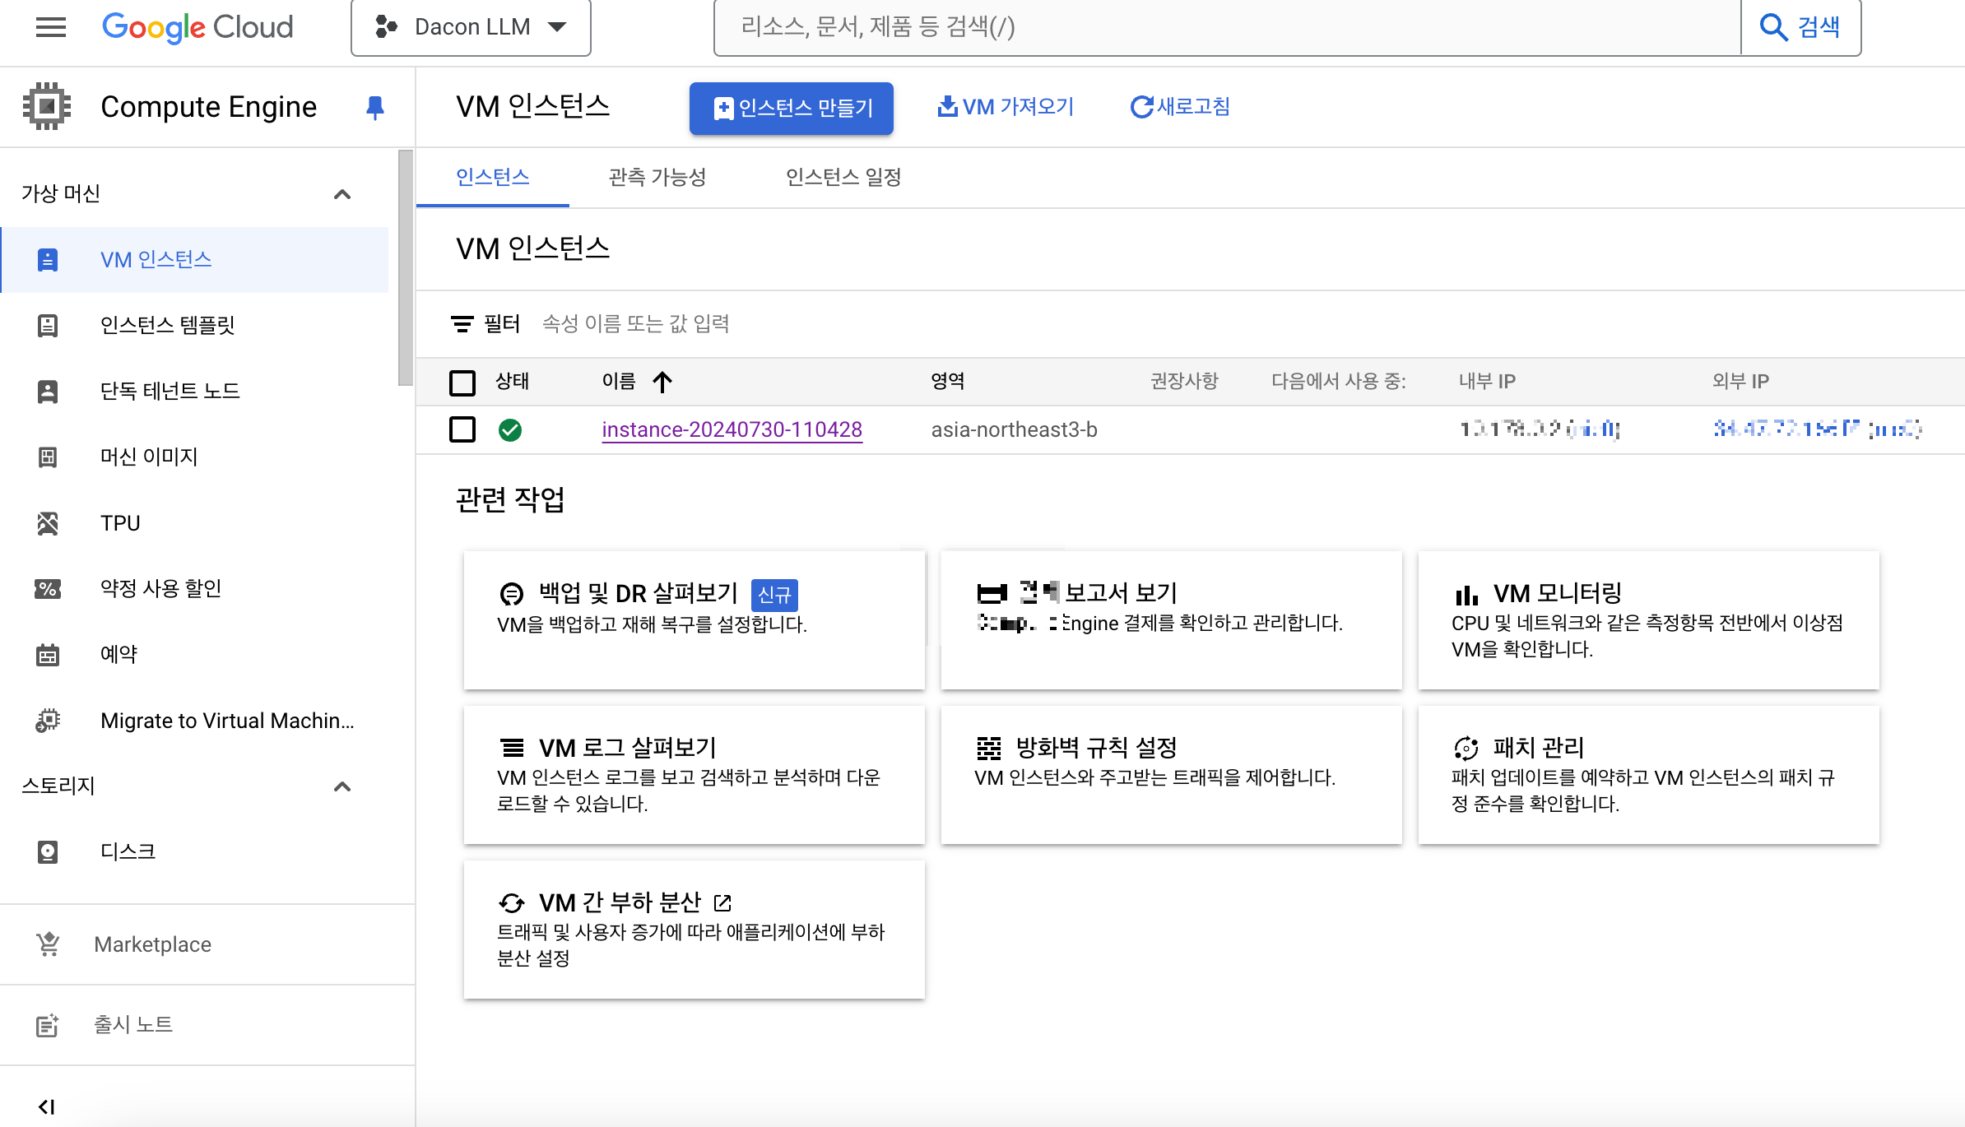Check the instance-20240730-110428 row checkbox

[x=462, y=429]
